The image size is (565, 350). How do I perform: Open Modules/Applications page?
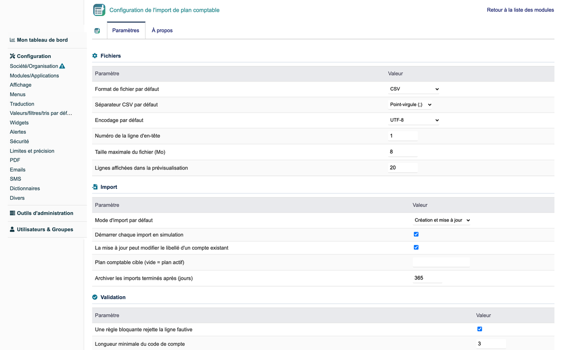[x=34, y=75]
